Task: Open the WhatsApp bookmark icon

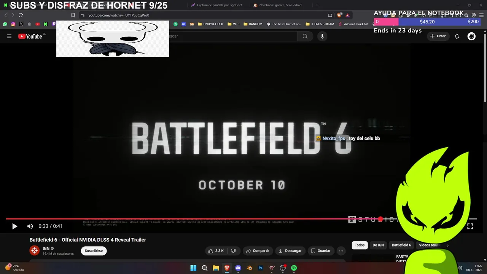Action: tap(5, 24)
